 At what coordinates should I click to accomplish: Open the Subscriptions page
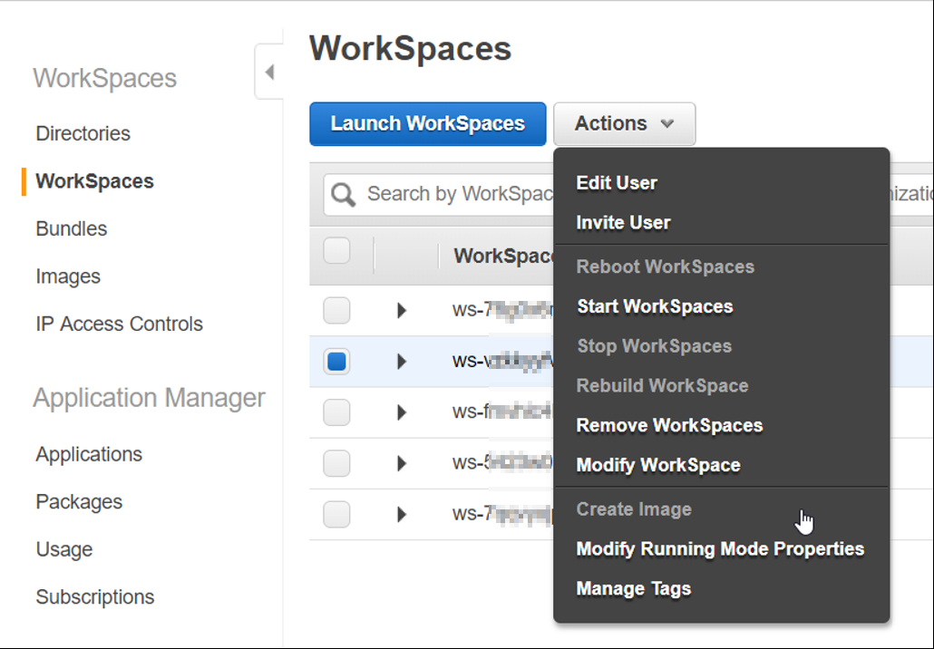93,596
